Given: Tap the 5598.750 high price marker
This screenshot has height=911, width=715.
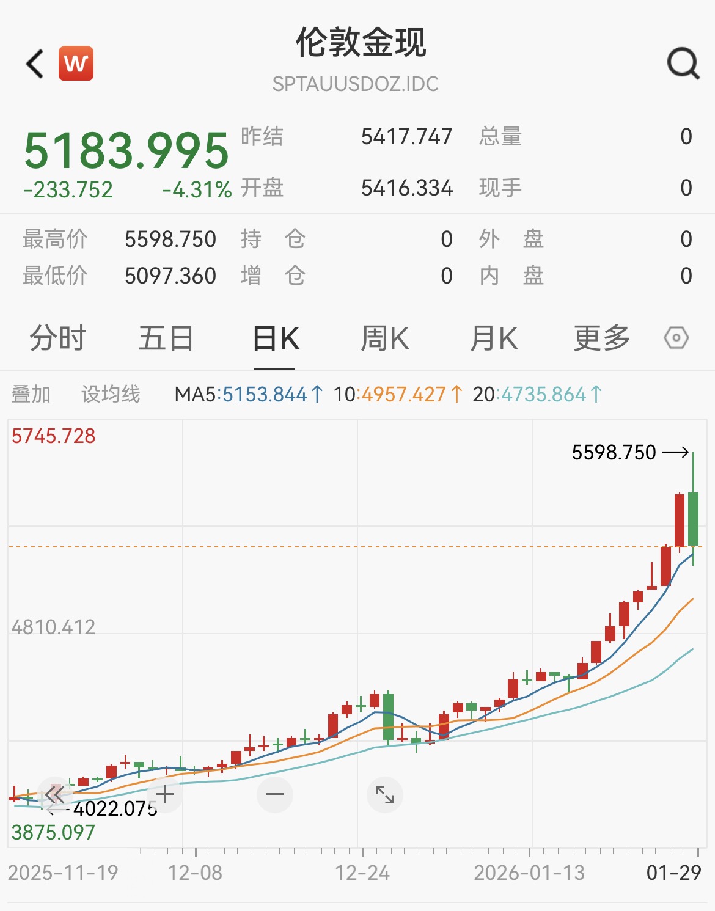Looking at the screenshot, I should 613,453.
